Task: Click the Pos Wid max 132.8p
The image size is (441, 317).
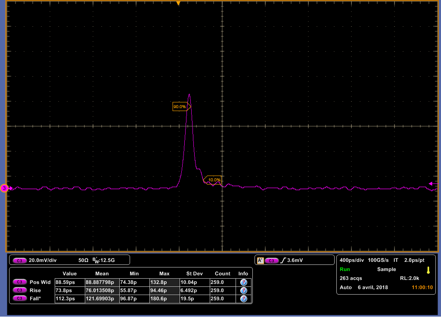Action: (165, 282)
